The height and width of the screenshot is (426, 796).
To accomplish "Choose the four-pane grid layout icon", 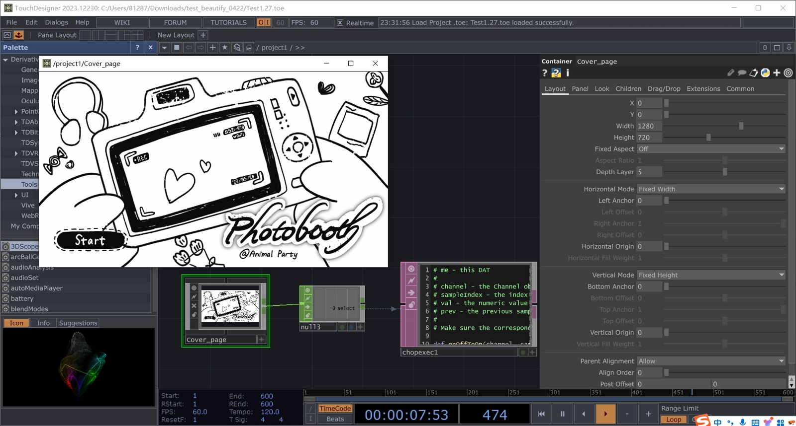I will point(137,35).
